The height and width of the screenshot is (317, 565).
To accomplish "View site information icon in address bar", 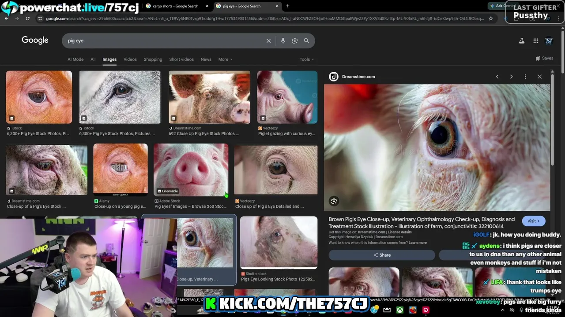I will [40, 18].
